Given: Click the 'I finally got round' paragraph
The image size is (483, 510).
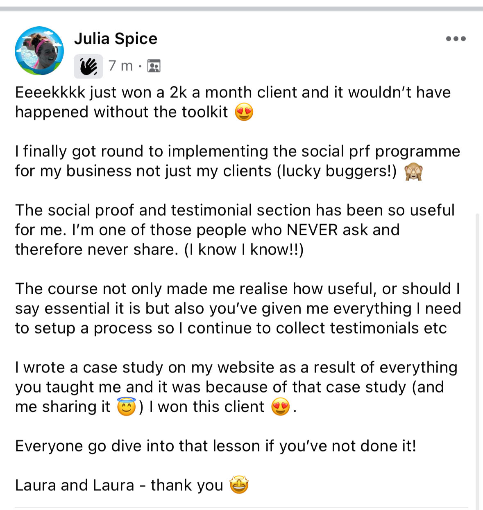Looking at the screenshot, I should point(238,161).
